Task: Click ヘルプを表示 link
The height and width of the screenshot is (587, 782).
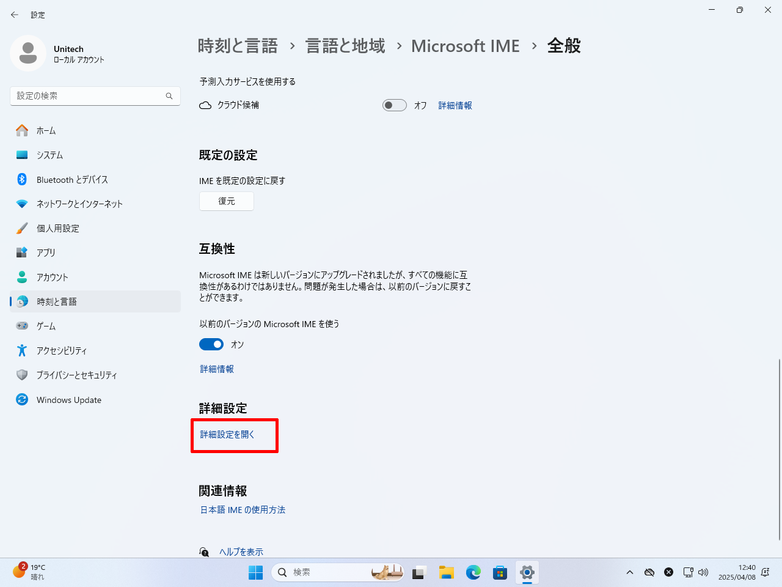Action: [x=241, y=552]
